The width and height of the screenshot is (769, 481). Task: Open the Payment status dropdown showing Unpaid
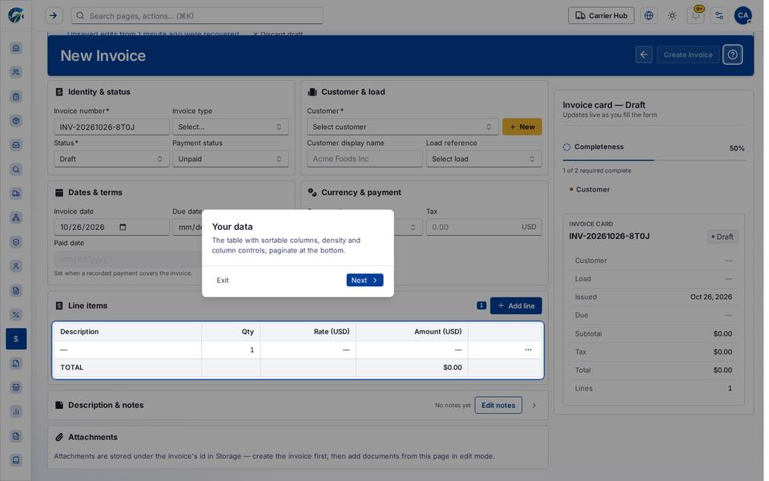(230, 159)
